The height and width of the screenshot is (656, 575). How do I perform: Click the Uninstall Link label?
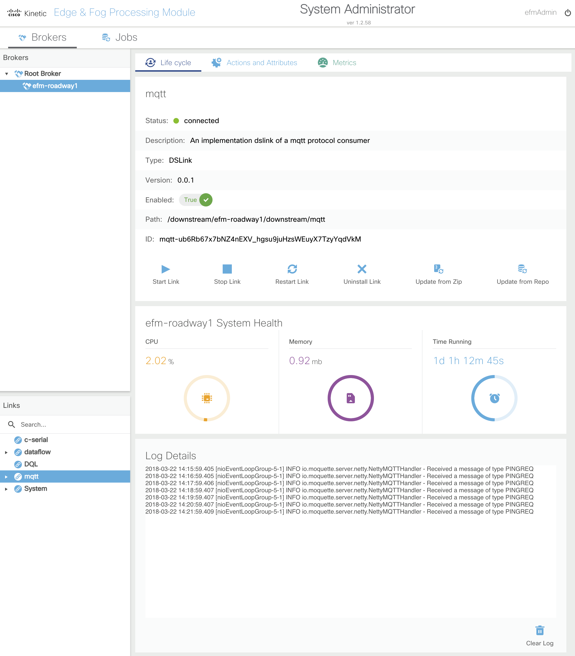(362, 282)
